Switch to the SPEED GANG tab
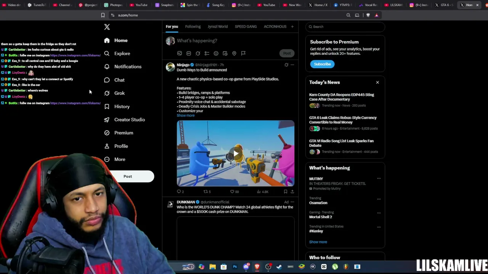The image size is (488, 274). tap(246, 27)
